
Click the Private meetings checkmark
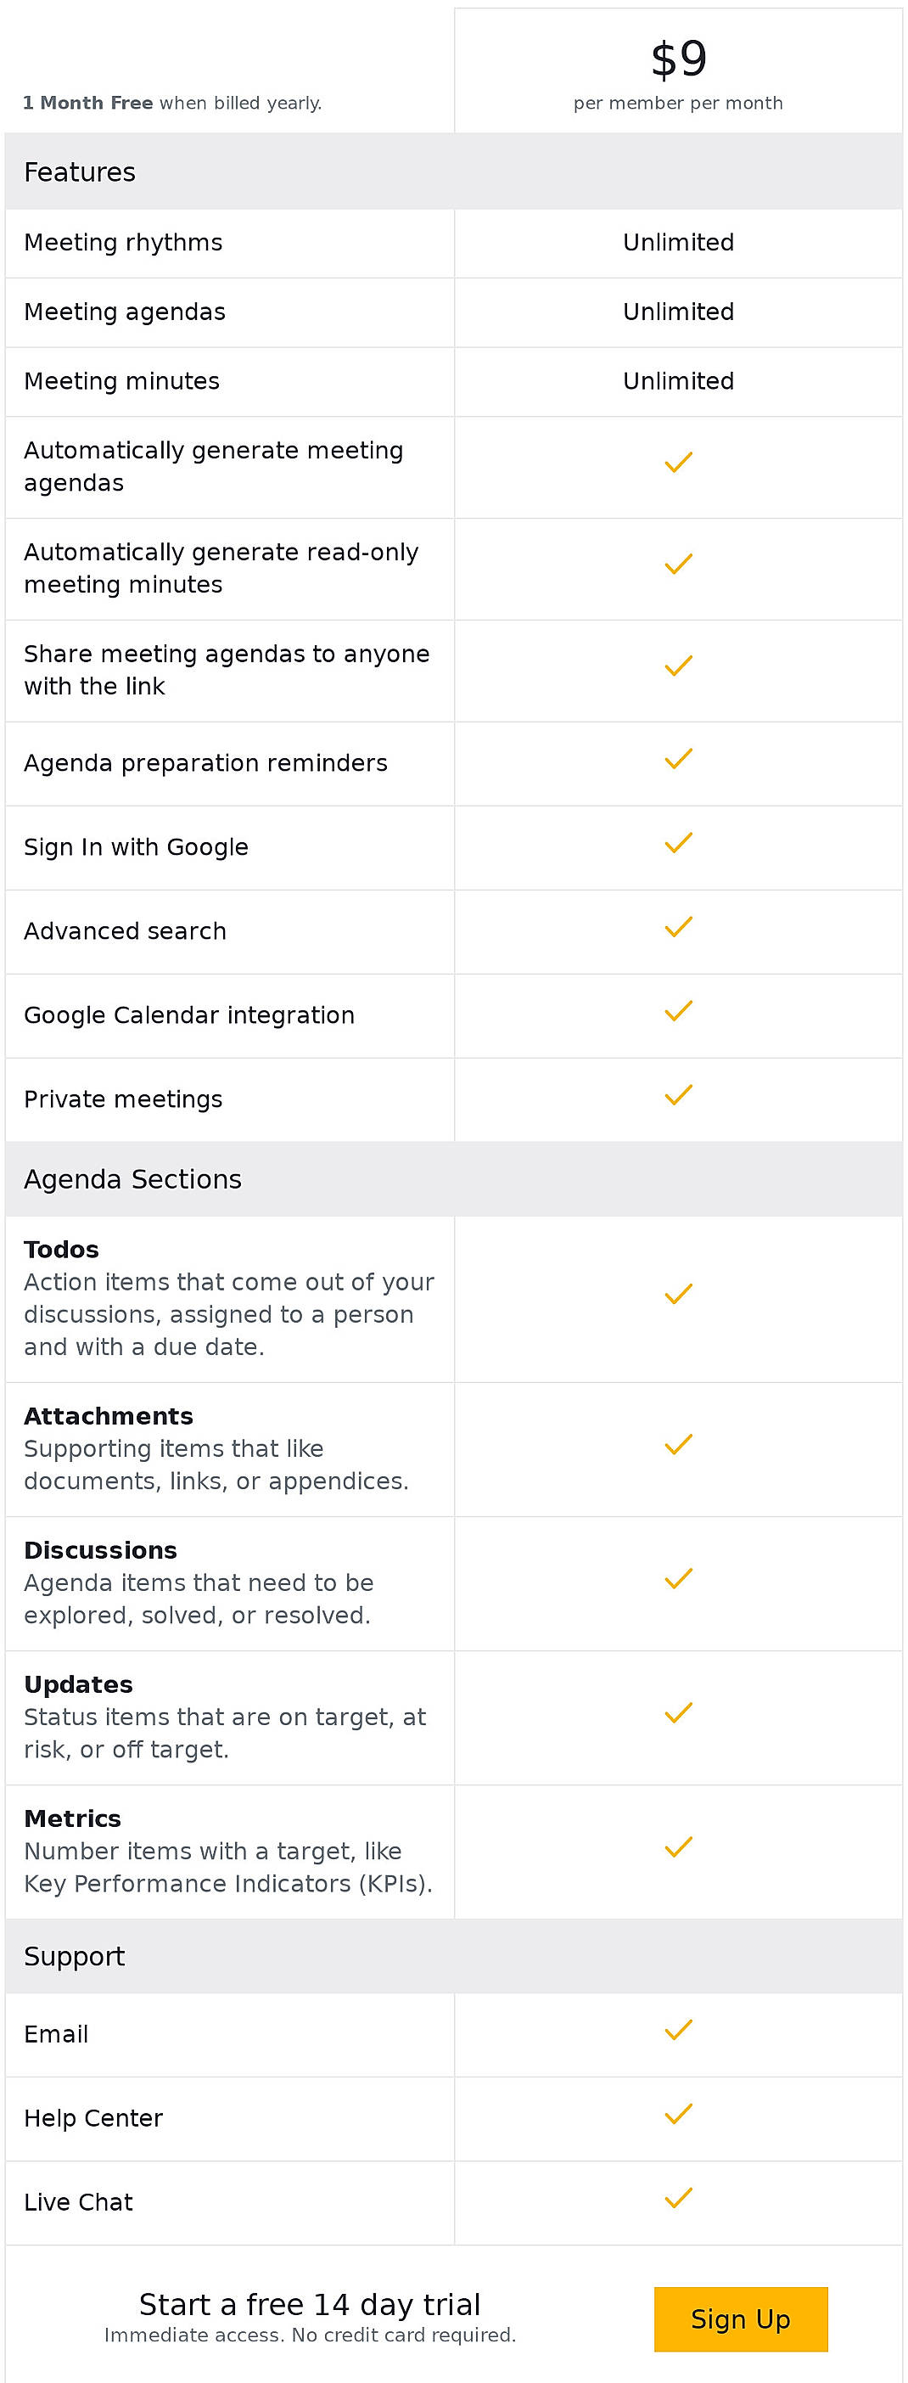(x=678, y=1095)
